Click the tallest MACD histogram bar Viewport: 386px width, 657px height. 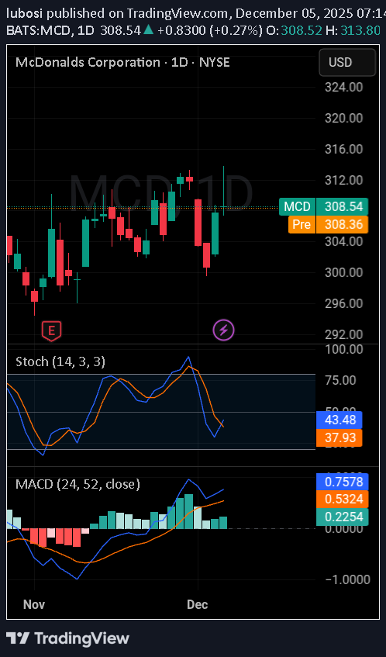pos(188,511)
